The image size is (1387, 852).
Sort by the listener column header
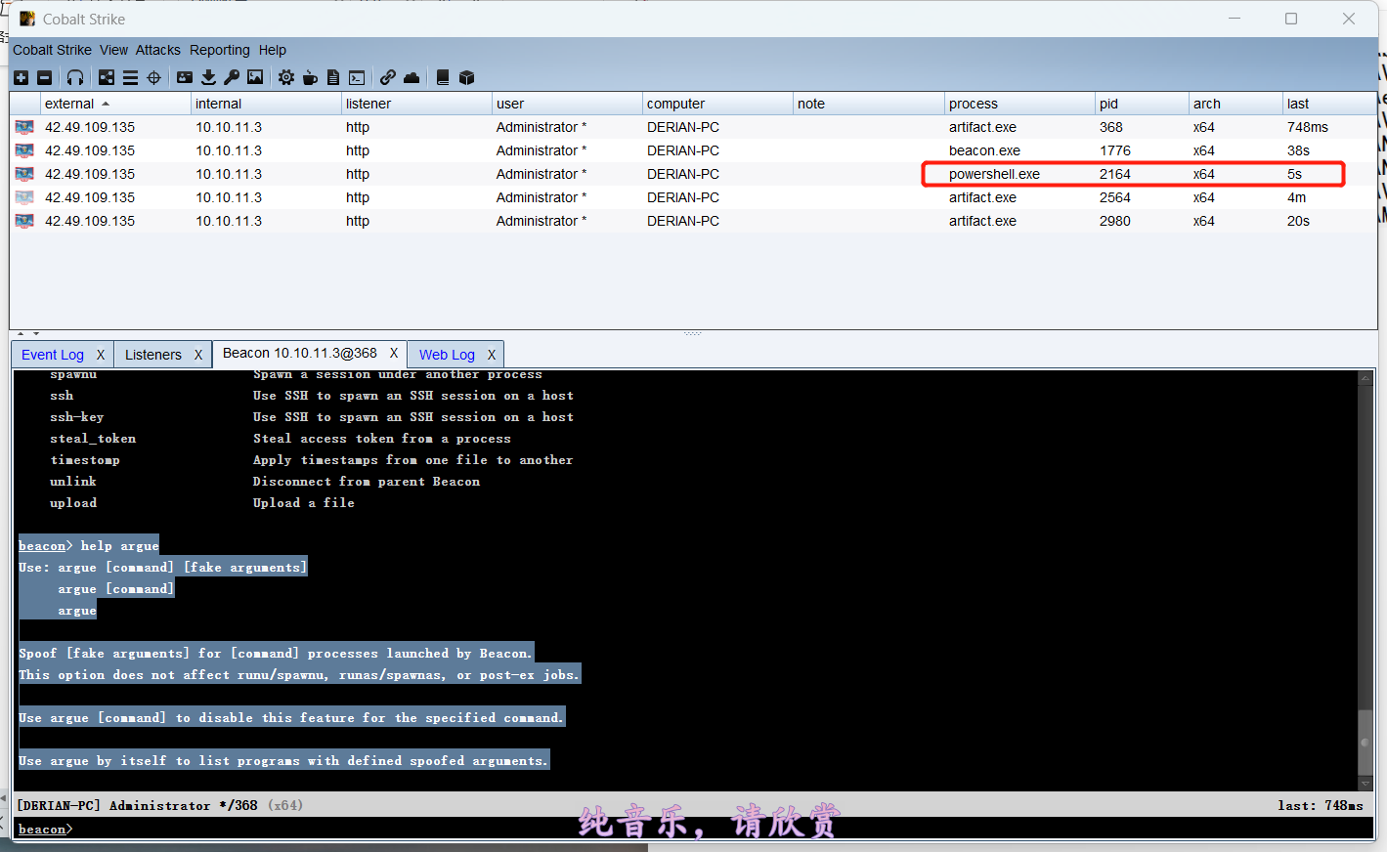tap(416, 104)
